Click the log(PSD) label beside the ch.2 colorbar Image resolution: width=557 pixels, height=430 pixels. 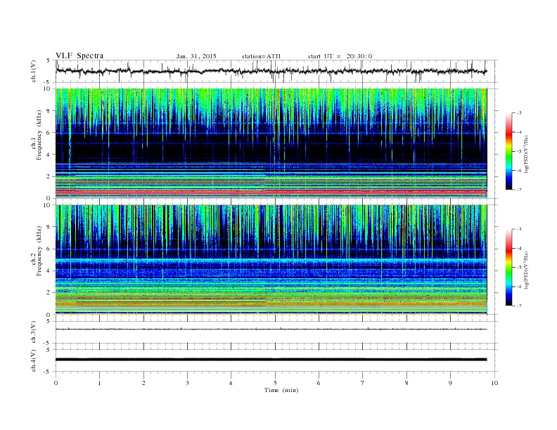pyautogui.click(x=526, y=270)
